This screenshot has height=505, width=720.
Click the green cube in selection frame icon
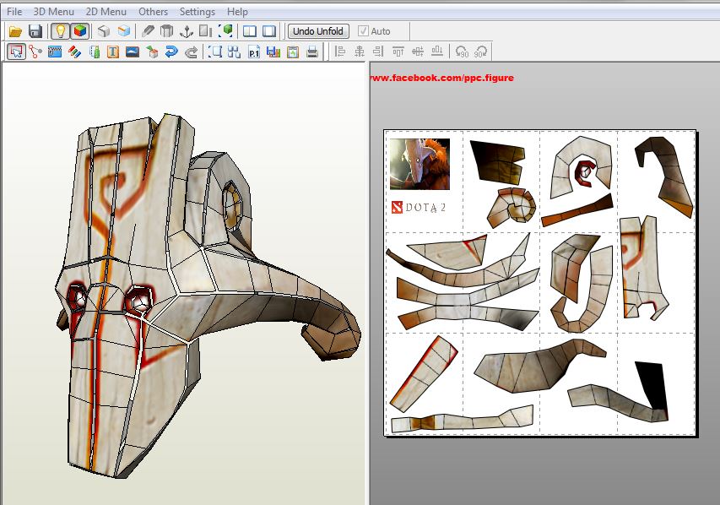(x=225, y=31)
